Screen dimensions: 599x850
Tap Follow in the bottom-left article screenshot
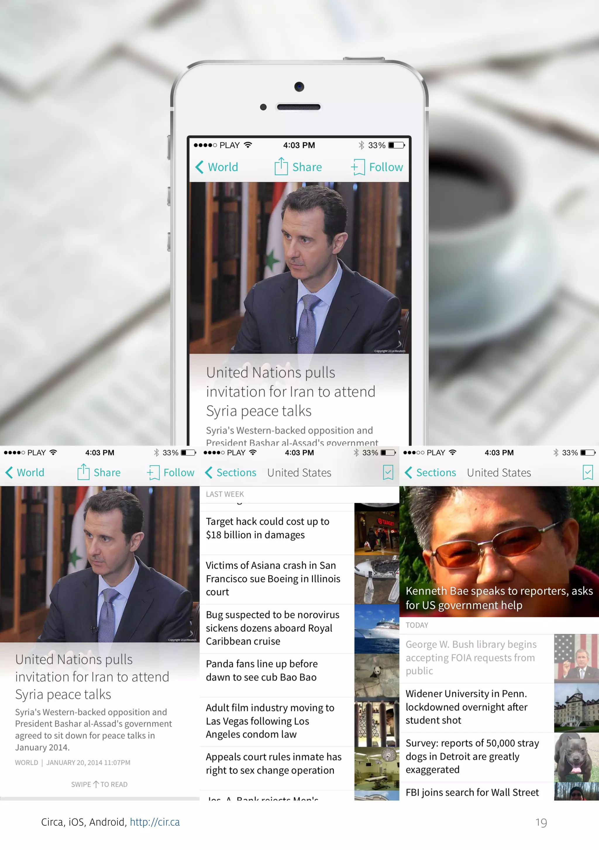pos(171,472)
